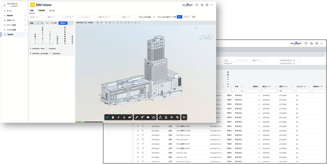Open the BIM上にある設備 dropdown
327x165 pixels.
(x=146, y=17)
